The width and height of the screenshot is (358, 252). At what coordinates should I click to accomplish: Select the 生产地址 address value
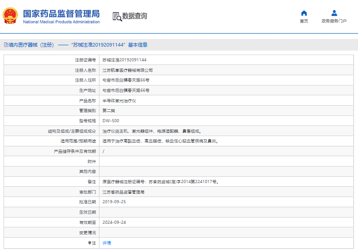click(x=126, y=90)
